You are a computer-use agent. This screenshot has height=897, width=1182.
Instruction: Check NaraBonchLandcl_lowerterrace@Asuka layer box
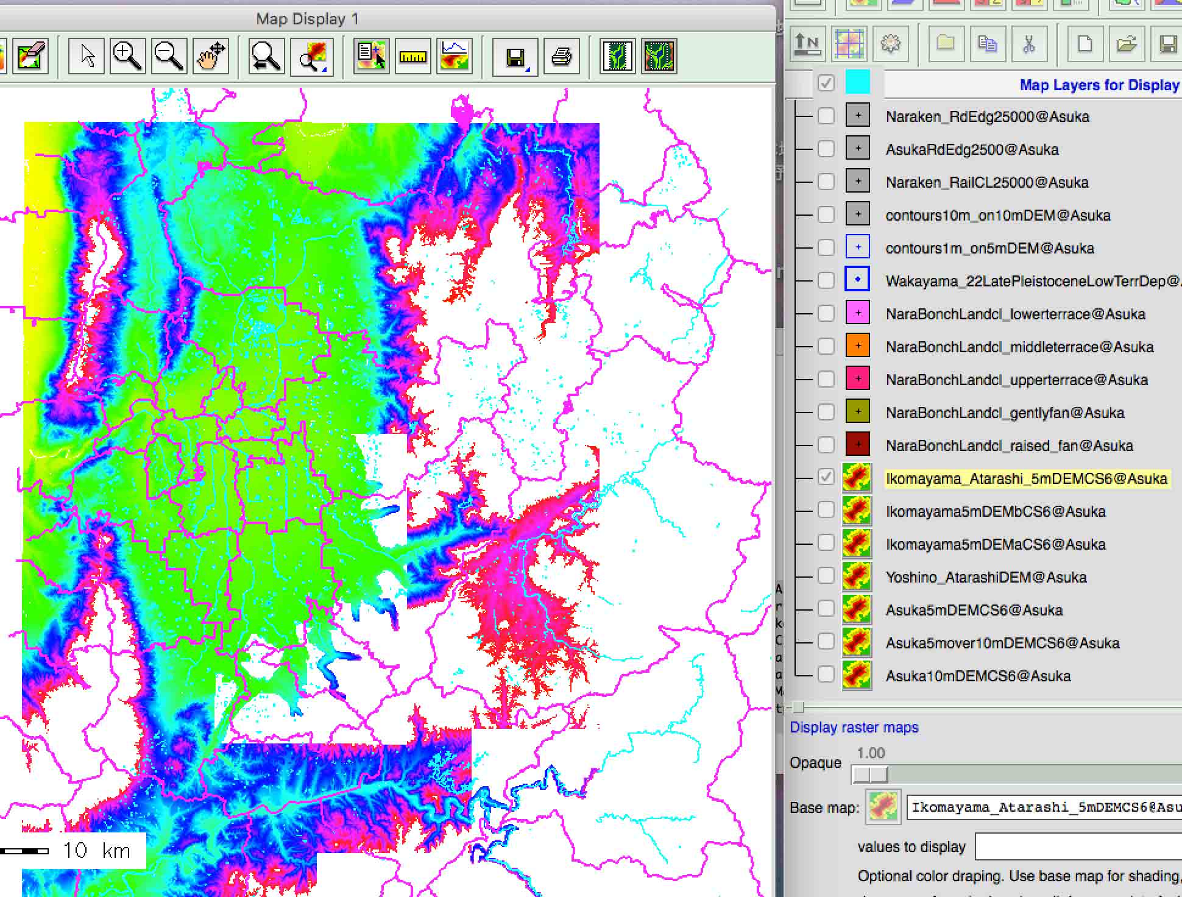click(x=826, y=313)
